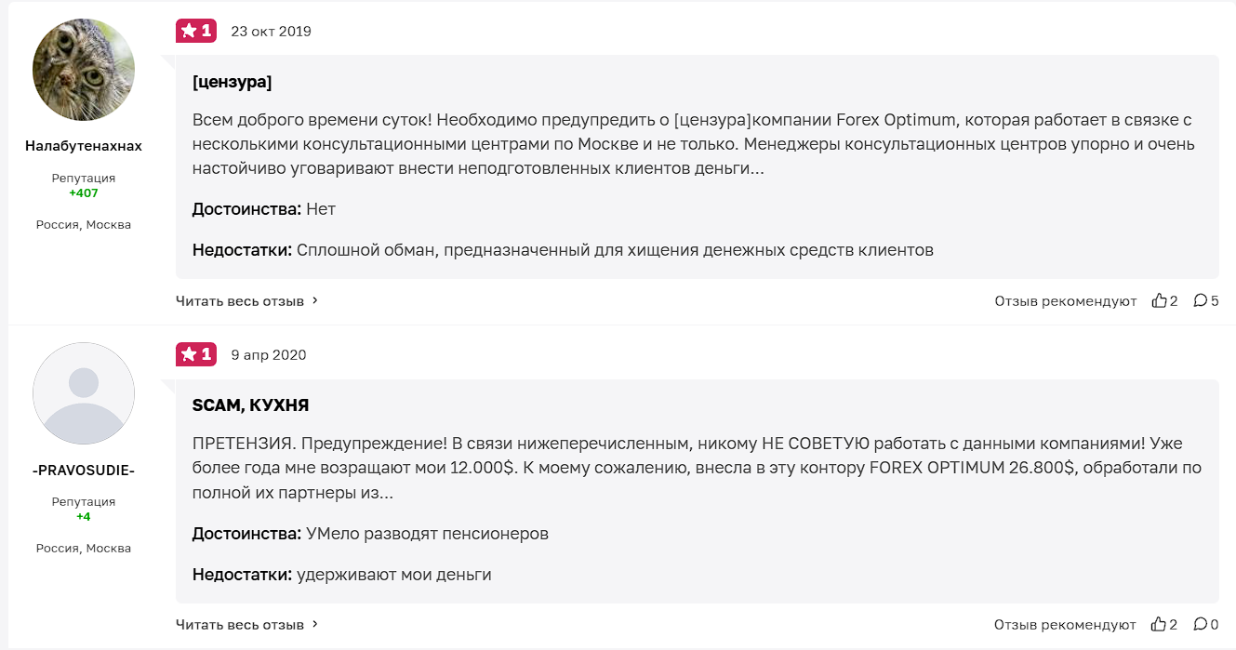Expand full review via first "Читать весь отзыв"
1236x650 pixels.
tap(240, 301)
